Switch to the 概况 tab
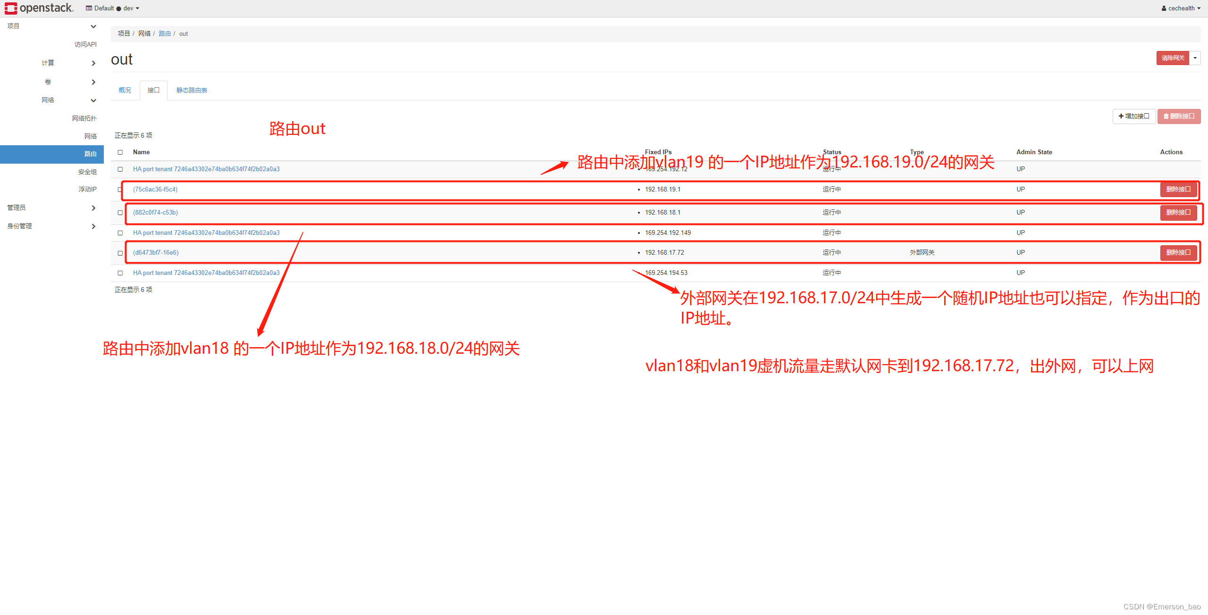The image size is (1208, 615). pyautogui.click(x=124, y=90)
